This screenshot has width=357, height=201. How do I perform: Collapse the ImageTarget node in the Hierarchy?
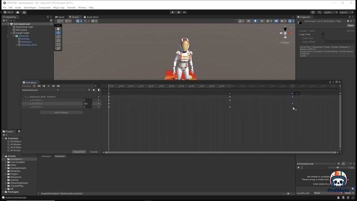pyautogui.click(x=11, y=33)
